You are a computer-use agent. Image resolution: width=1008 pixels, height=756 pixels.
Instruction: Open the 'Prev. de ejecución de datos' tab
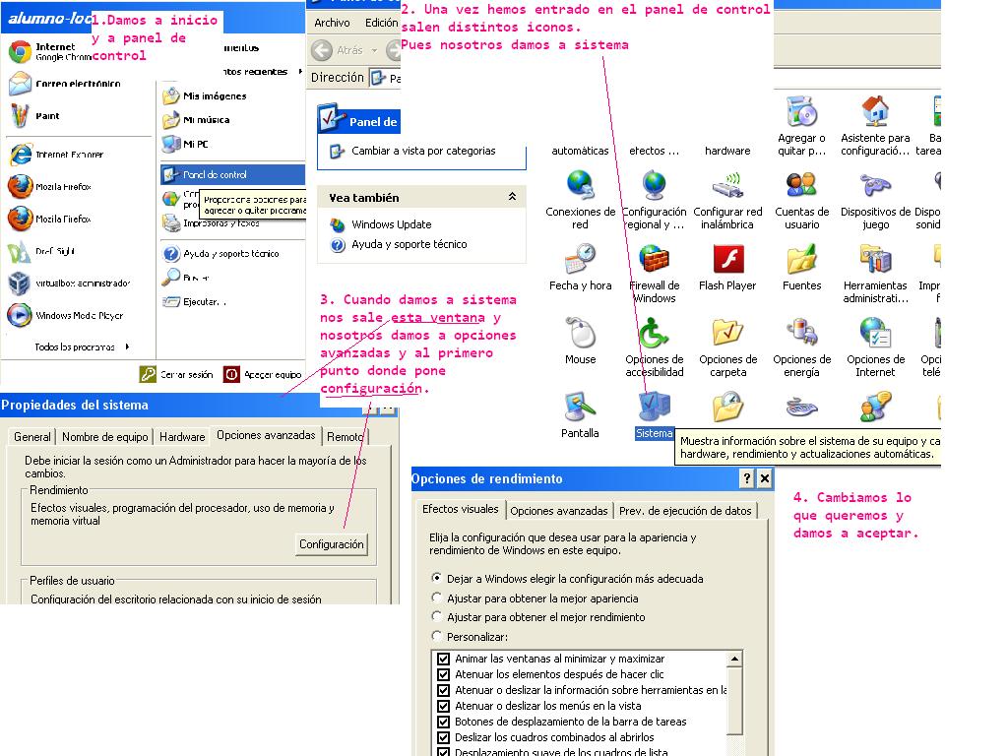pos(685,511)
